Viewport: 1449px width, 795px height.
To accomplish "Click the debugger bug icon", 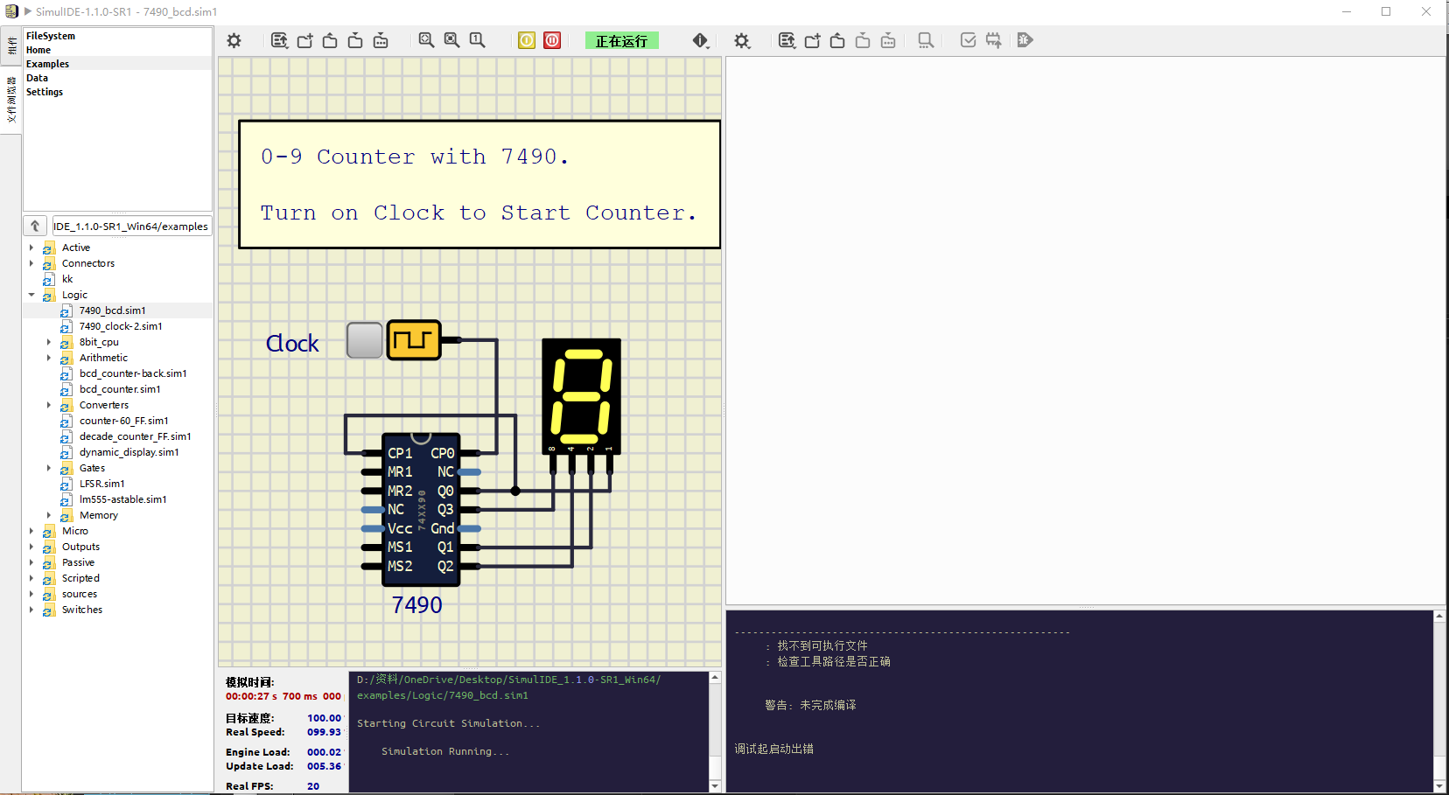I will pos(1025,40).
